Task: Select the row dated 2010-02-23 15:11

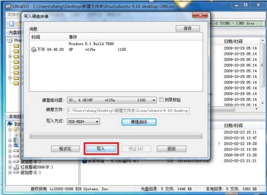Action: tap(240, 132)
